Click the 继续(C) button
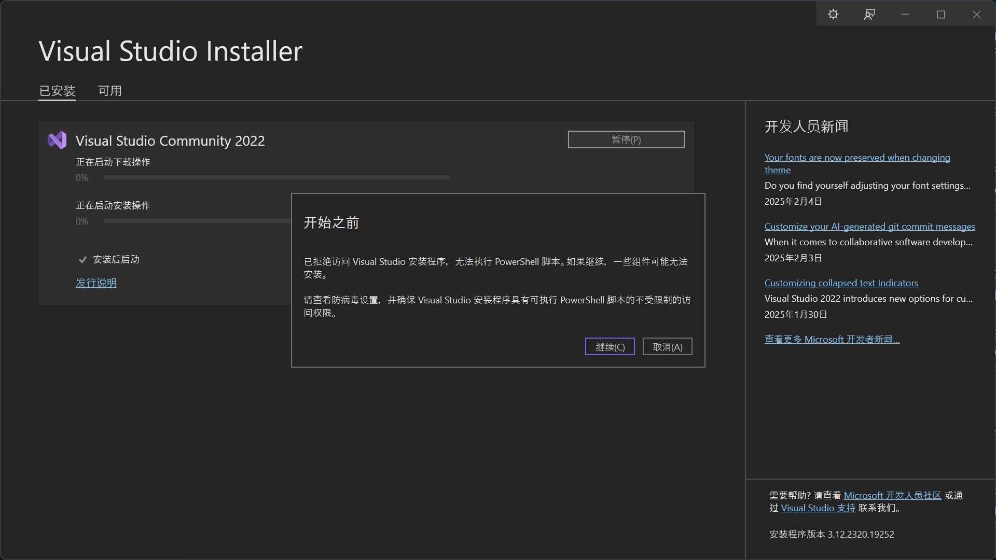This screenshot has width=996, height=560. coord(610,347)
